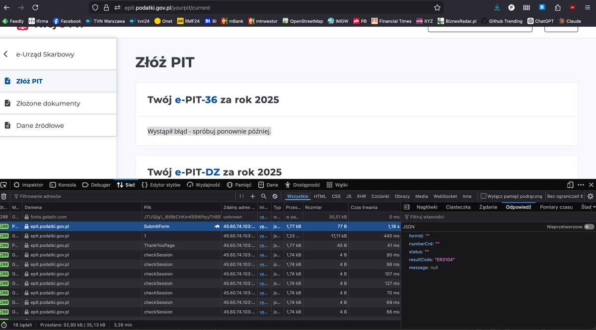596x330 pixels.
Task: Sort by the Czas trwania column header
Action: click(x=375, y=207)
